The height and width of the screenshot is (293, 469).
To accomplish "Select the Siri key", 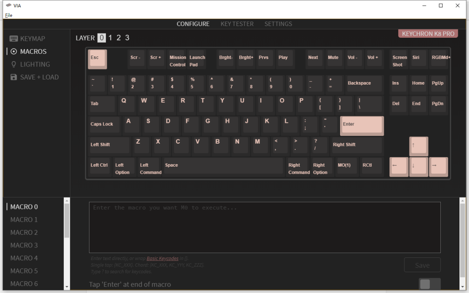I will [419, 59].
